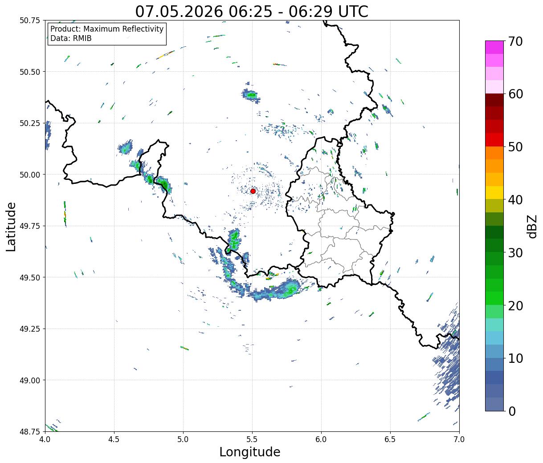Image resolution: width=543 pixels, height=463 pixels.
Task: Click the Latitude axis label
Action: tap(11, 227)
